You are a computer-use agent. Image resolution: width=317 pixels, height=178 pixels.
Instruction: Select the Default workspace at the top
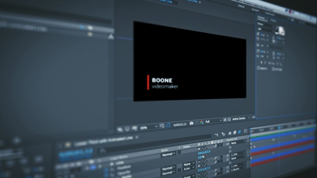(241, 6)
